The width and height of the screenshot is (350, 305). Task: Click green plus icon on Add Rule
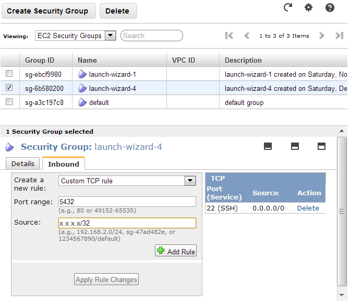pyautogui.click(x=161, y=250)
